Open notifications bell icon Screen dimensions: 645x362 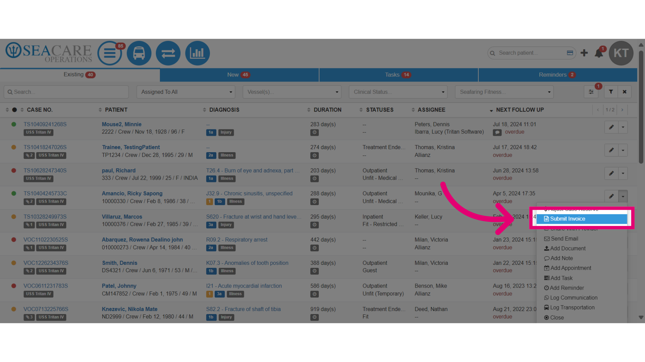[599, 53]
